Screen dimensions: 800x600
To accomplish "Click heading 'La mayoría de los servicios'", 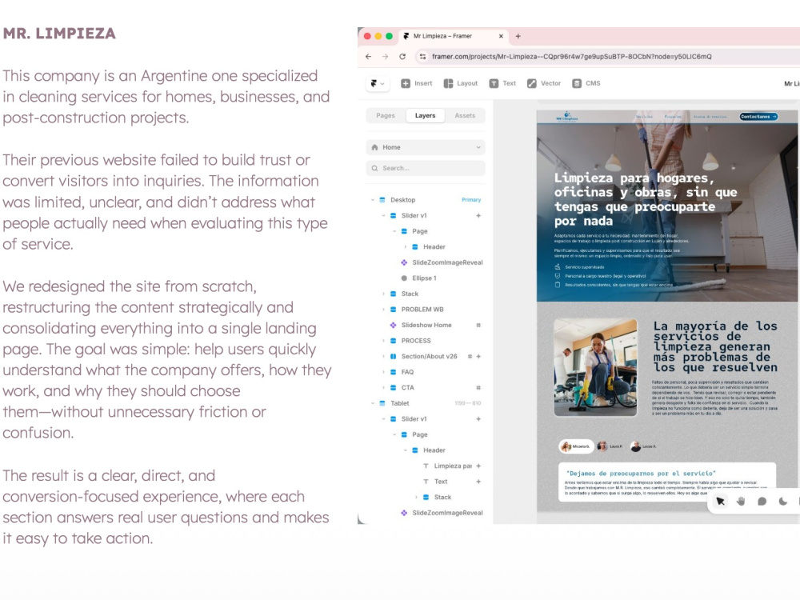I will (x=715, y=346).
